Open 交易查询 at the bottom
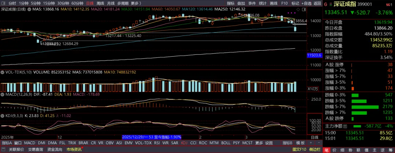 tap(35, 149)
